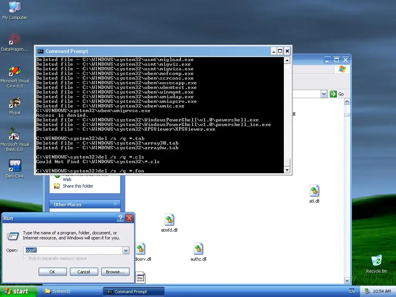Viewport: 396px width, 297px height.
Task: Click the Other Places panel header
Action: point(85,204)
